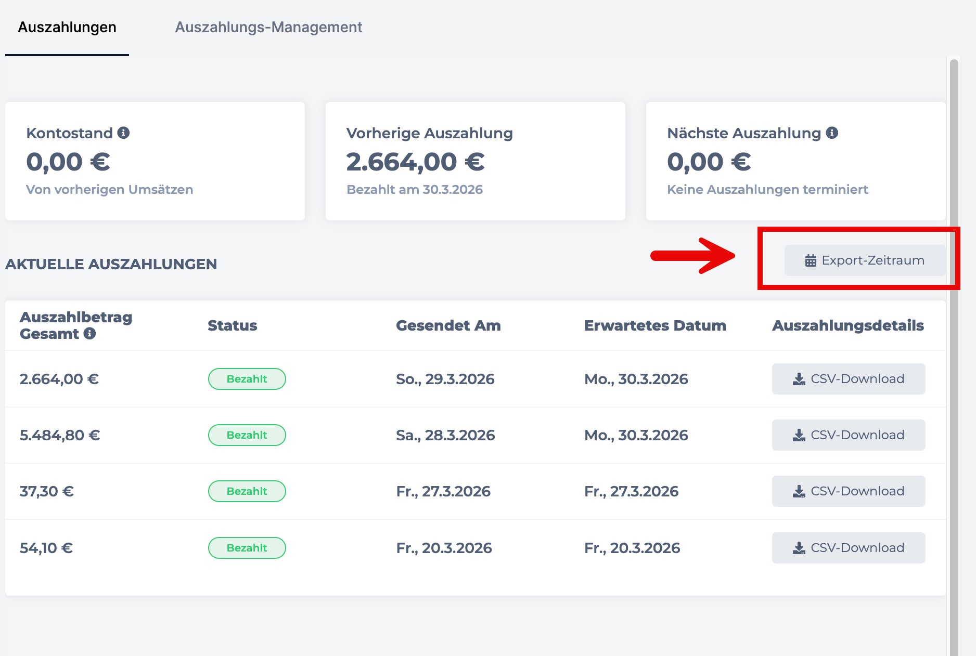Click the '37,30 €' amount cell
Image resolution: width=976 pixels, height=656 pixels.
[47, 491]
